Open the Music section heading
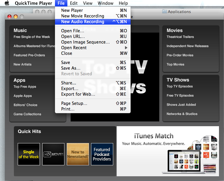 tap(20, 30)
